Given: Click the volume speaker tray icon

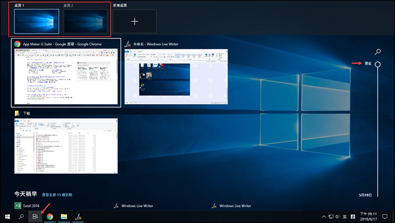Looking at the screenshot, I should pos(337,217).
